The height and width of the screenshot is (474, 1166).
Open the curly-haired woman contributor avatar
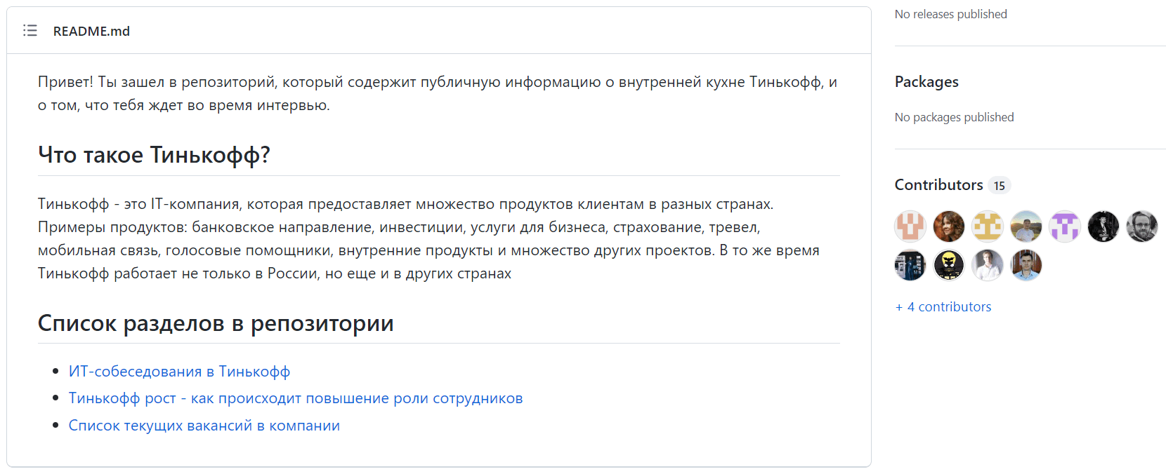click(949, 226)
